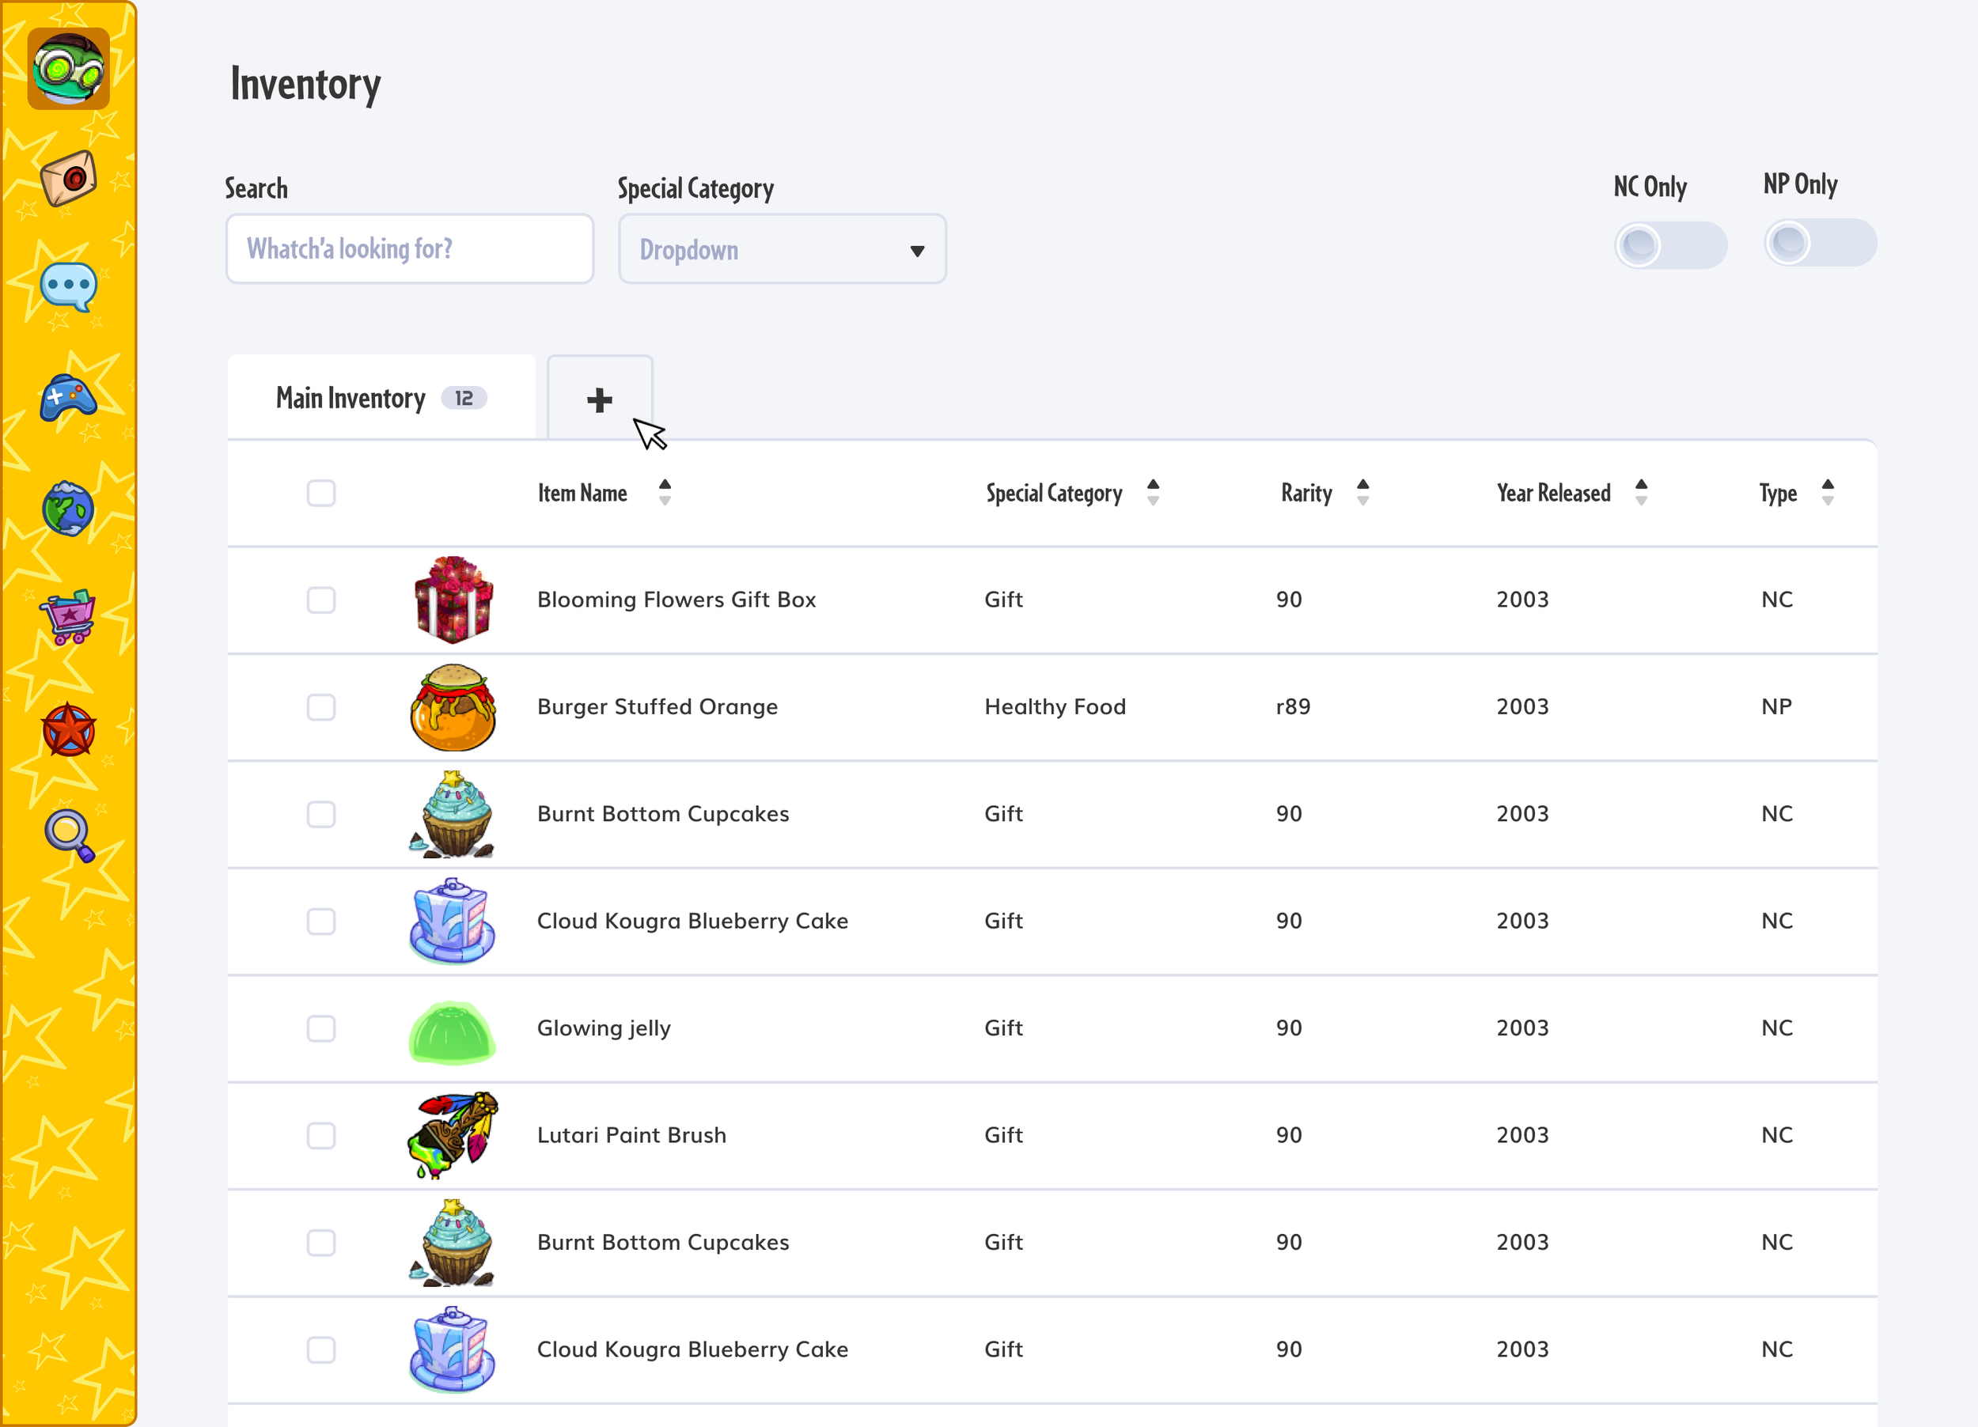Image resolution: width=1978 pixels, height=1427 pixels.
Task: Enable the NP Only toggle
Action: tap(1819, 243)
